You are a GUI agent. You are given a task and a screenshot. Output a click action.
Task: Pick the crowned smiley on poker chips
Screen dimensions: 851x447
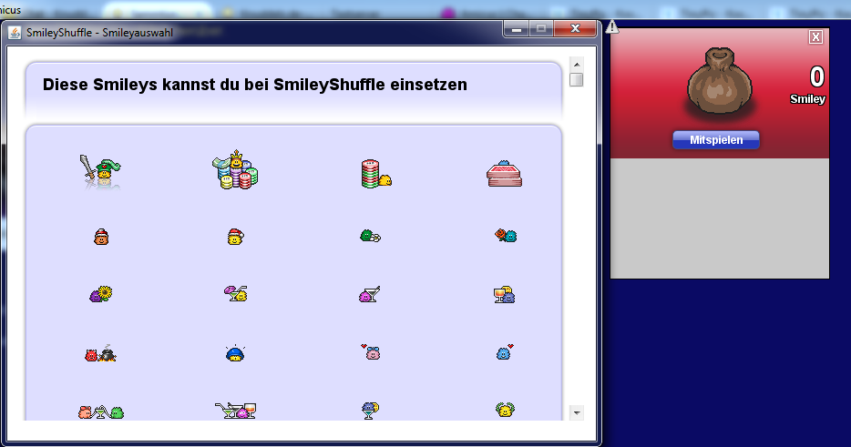pos(235,170)
